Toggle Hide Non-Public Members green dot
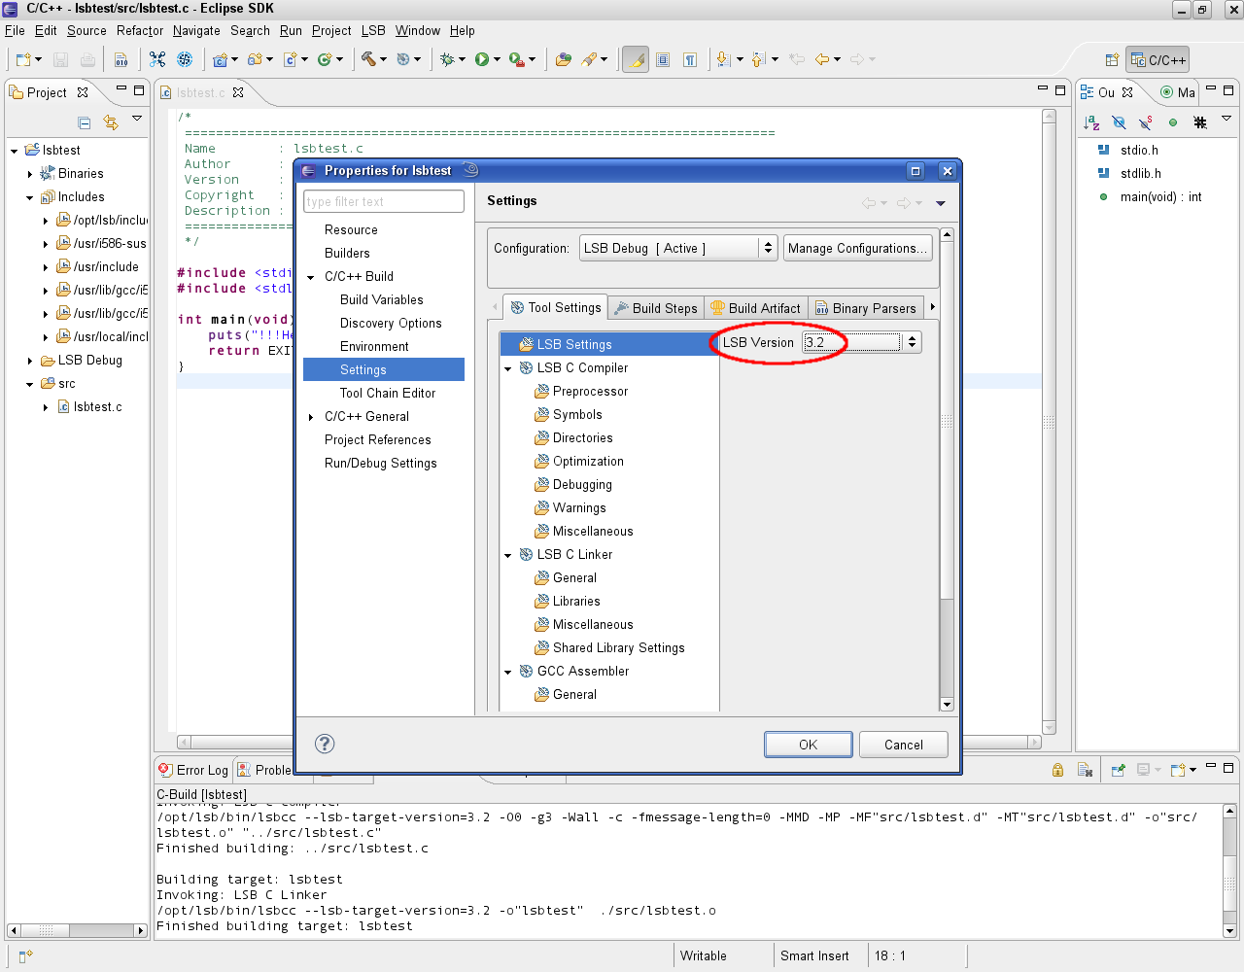Viewport: 1244px width, 972px height. pyautogui.click(x=1173, y=122)
